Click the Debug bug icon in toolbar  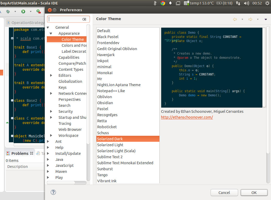pyautogui.click(x=8, y=11)
